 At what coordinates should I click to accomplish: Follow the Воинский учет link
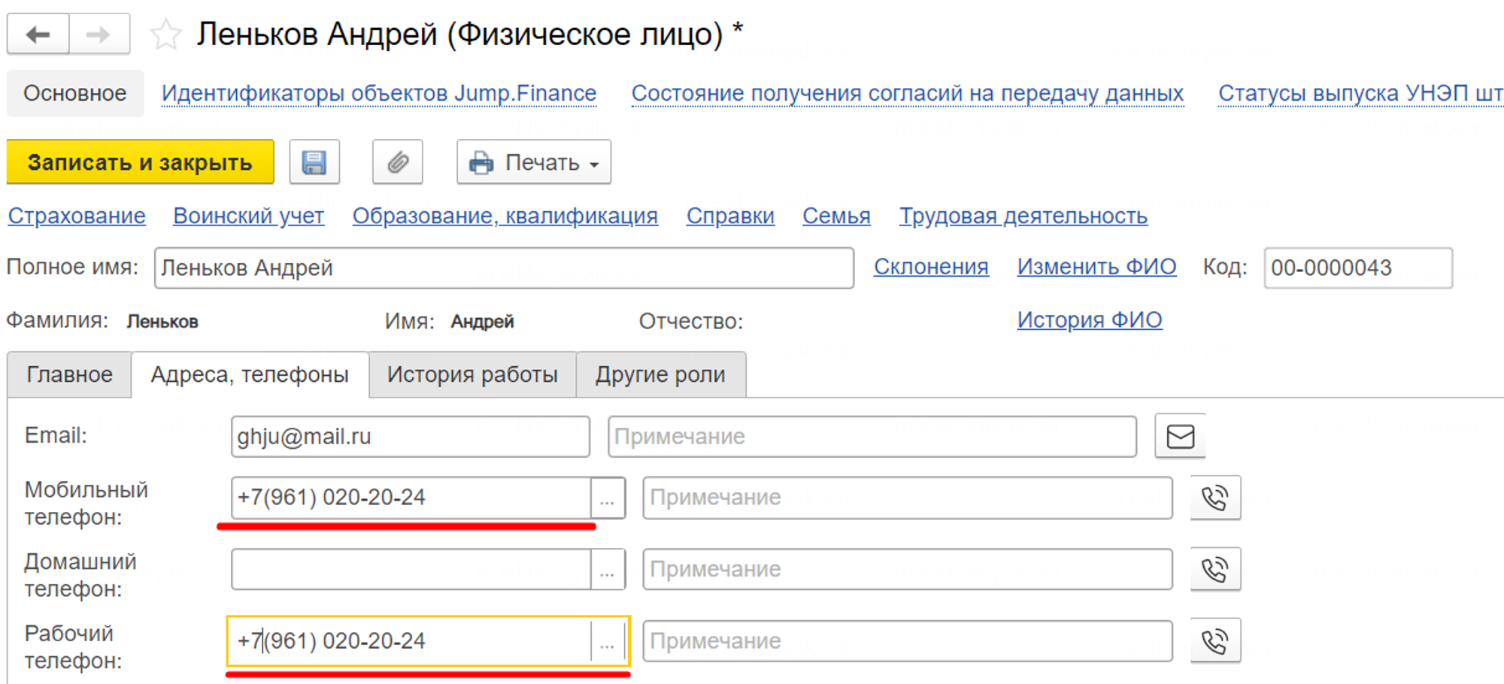coord(248,216)
